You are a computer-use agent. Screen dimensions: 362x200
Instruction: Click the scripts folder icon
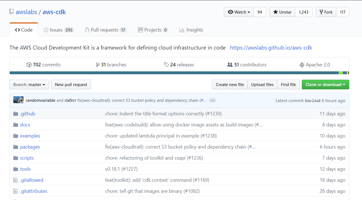click(x=16, y=158)
